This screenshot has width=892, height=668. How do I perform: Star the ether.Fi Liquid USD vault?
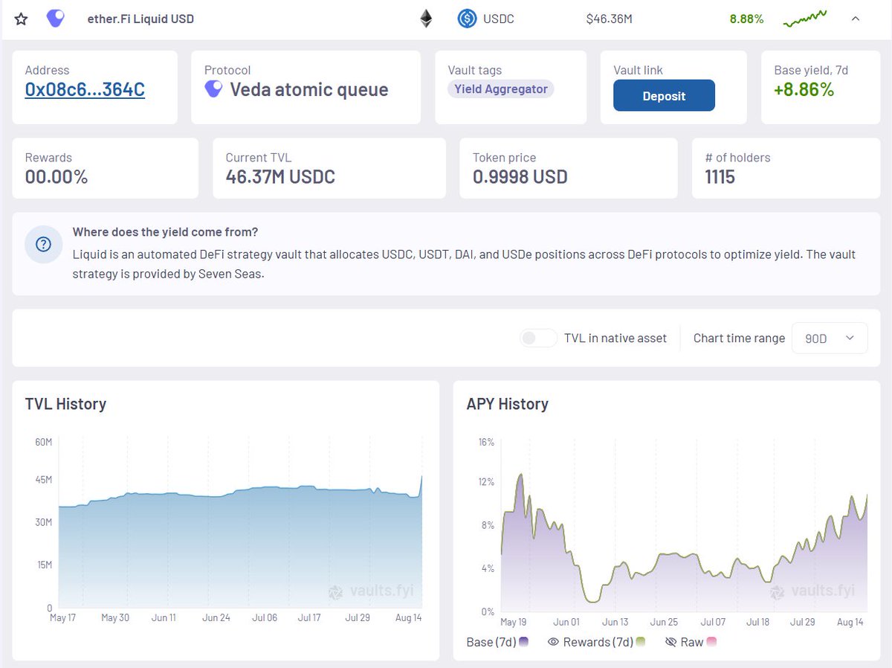click(x=22, y=19)
